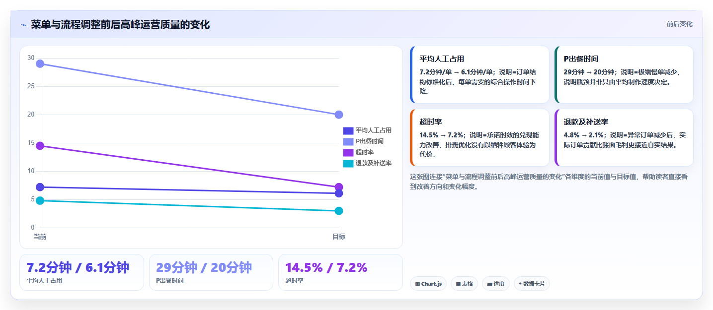
Task: Click the 平均人工占用 point at 目标
Action: coord(339,193)
